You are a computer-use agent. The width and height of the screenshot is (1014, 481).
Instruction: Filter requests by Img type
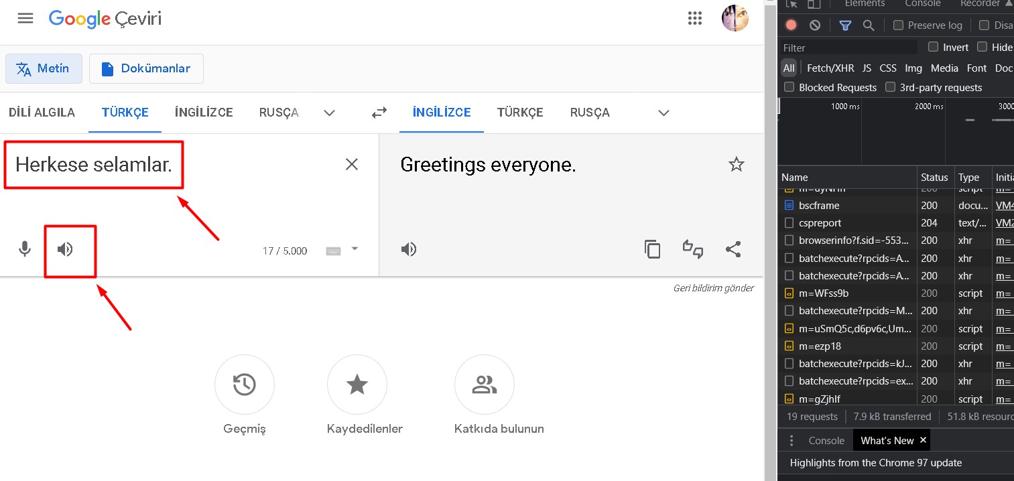[x=913, y=68]
